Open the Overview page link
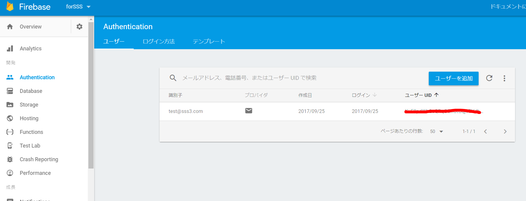The width and height of the screenshot is (526, 201). tap(31, 27)
